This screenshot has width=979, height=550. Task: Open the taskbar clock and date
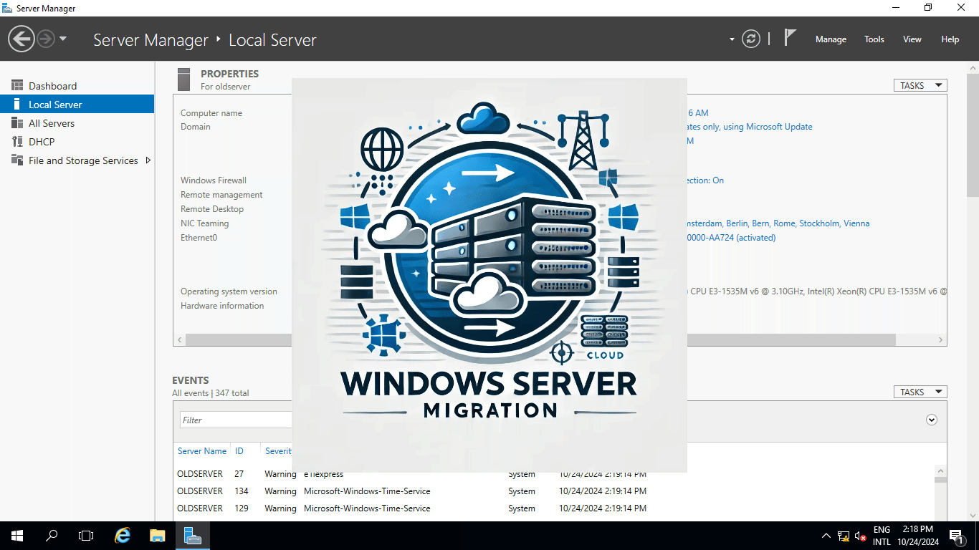click(x=918, y=536)
